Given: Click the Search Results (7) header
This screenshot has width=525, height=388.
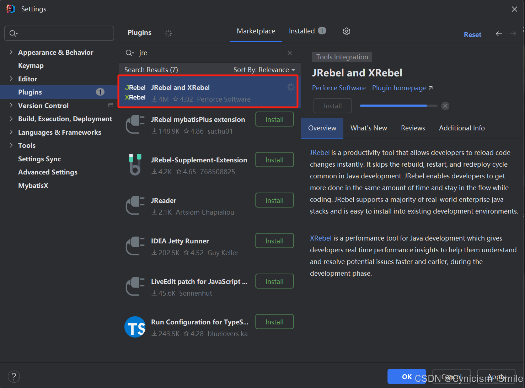Looking at the screenshot, I should click(x=151, y=70).
